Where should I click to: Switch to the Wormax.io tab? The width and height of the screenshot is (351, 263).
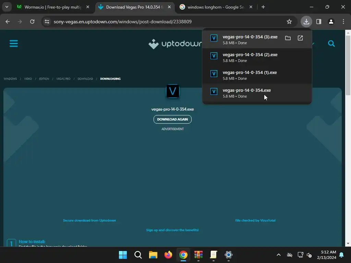pos(53,7)
